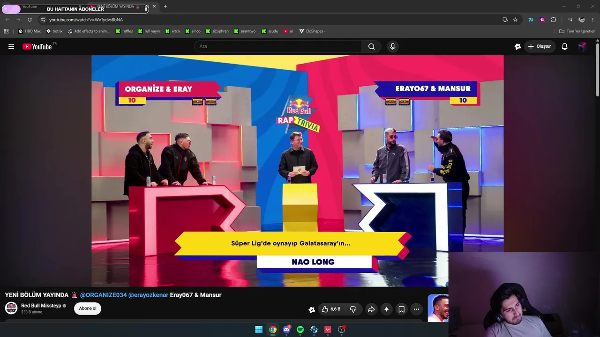Click the Chrome address bar URL
Viewport: 600px width, 337px height.
[86, 20]
